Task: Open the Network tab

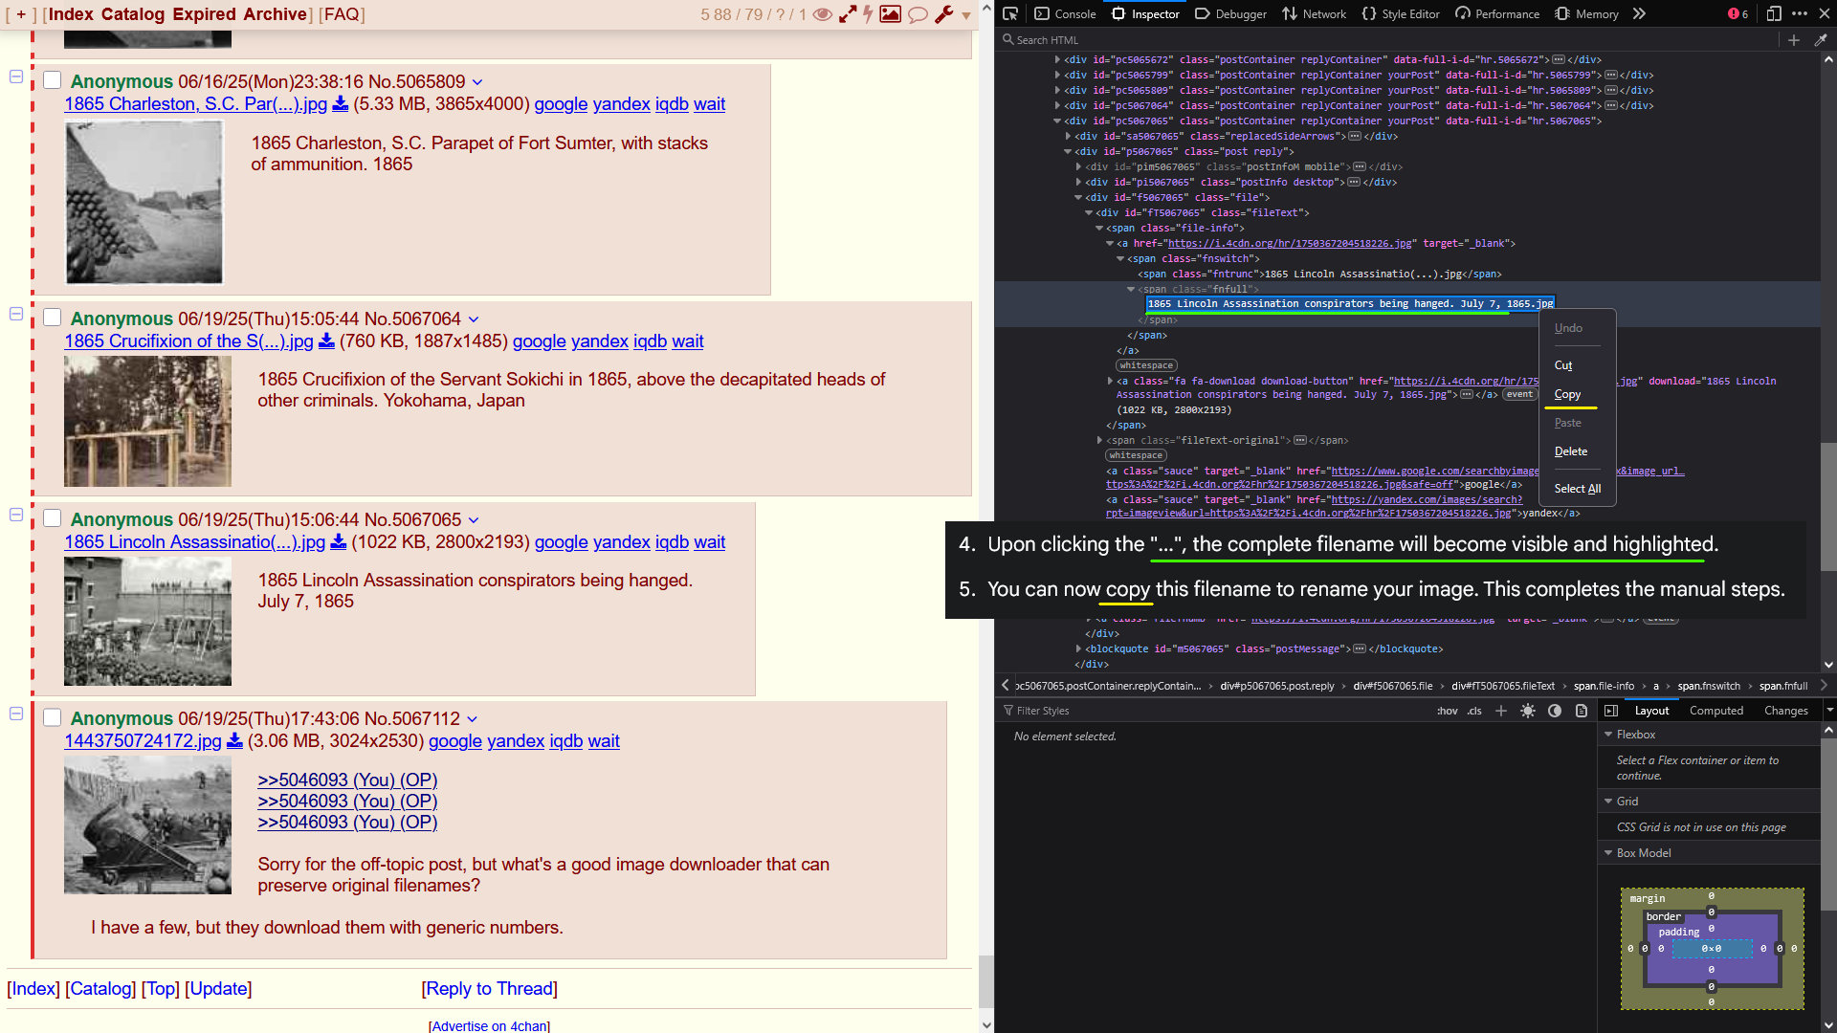Action: click(1314, 13)
